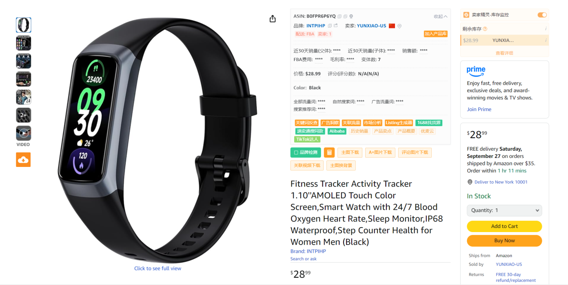Expand stock details via 查看详细
The width and height of the screenshot is (568, 285).
coord(504,53)
